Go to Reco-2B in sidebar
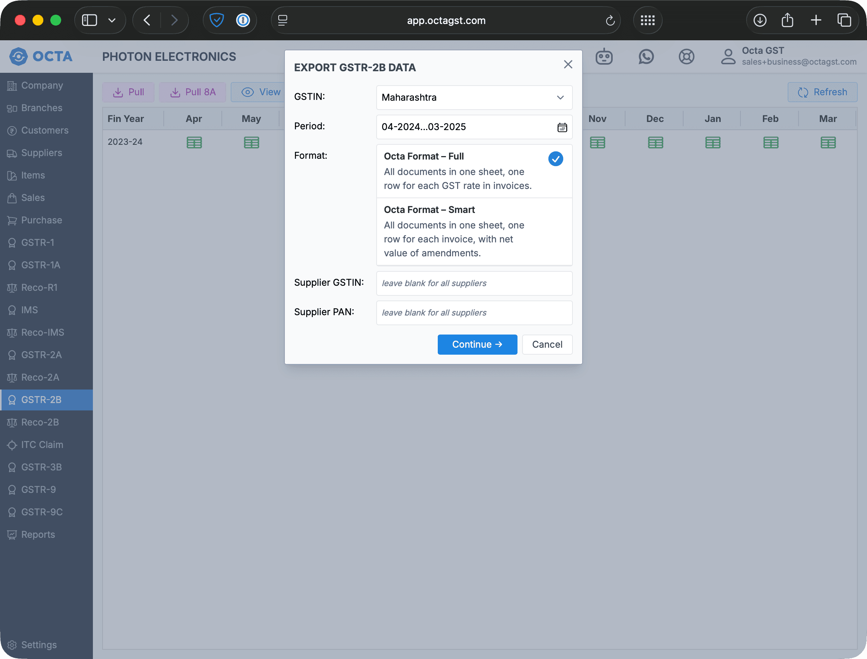 tap(40, 422)
